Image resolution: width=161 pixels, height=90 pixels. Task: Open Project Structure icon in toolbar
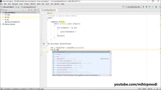click(x=156, y=7)
